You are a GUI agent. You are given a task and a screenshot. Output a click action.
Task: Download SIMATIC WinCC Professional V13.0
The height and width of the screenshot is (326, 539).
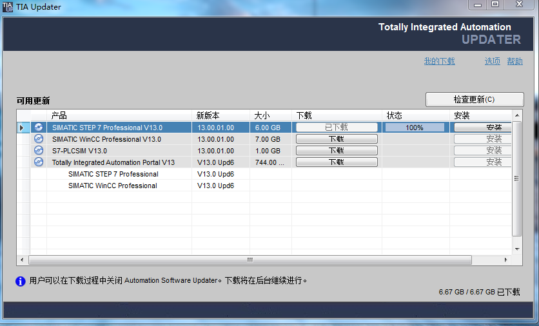click(x=337, y=139)
